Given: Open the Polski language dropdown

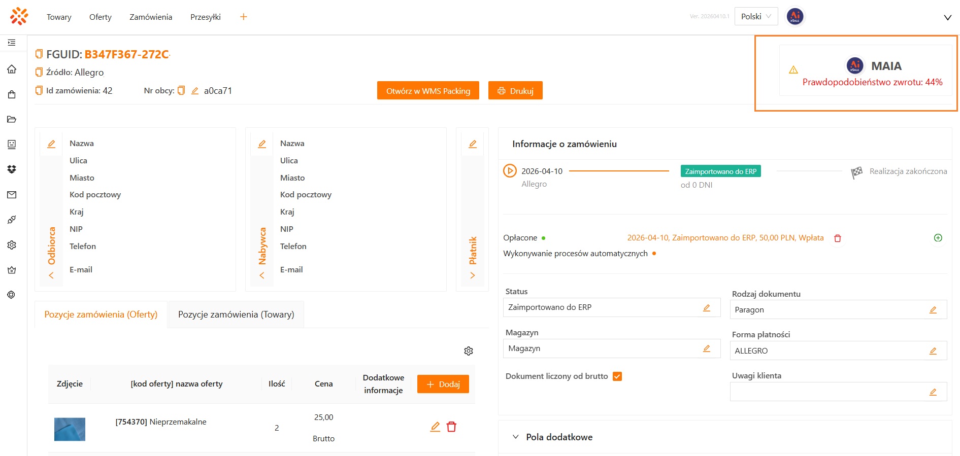Looking at the screenshot, I should click(756, 17).
